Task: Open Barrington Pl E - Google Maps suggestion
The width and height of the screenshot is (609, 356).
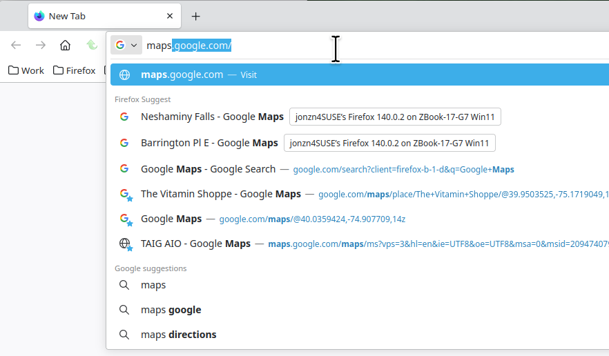Action: pyautogui.click(x=360, y=143)
